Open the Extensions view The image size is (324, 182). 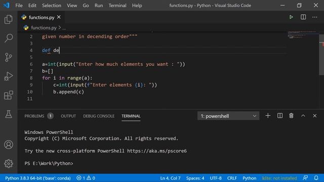9,95
